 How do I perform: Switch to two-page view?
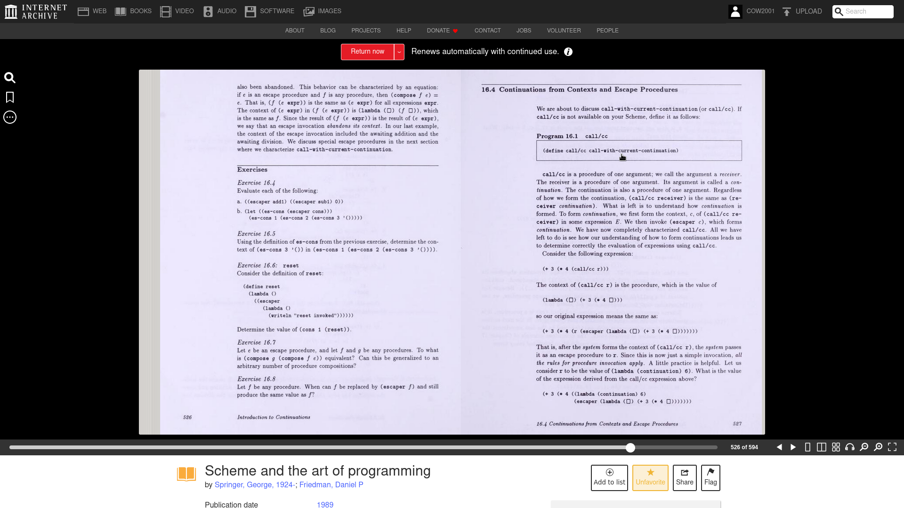822,447
